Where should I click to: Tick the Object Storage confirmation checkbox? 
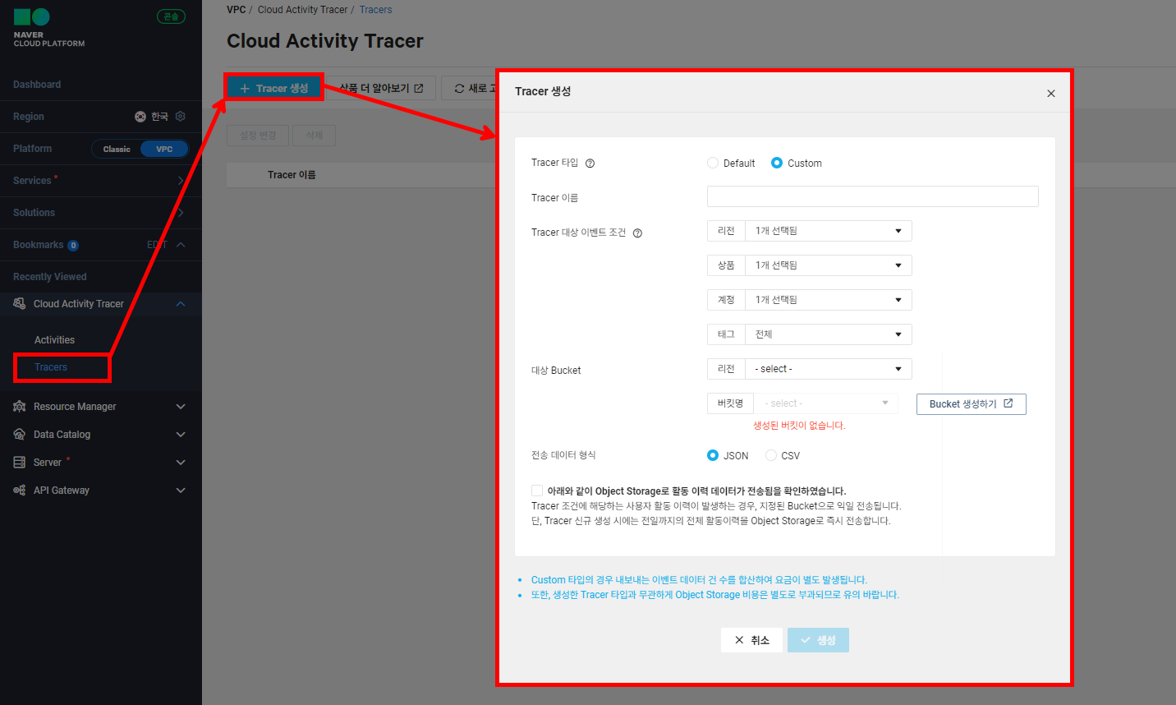tap(537, 491)
